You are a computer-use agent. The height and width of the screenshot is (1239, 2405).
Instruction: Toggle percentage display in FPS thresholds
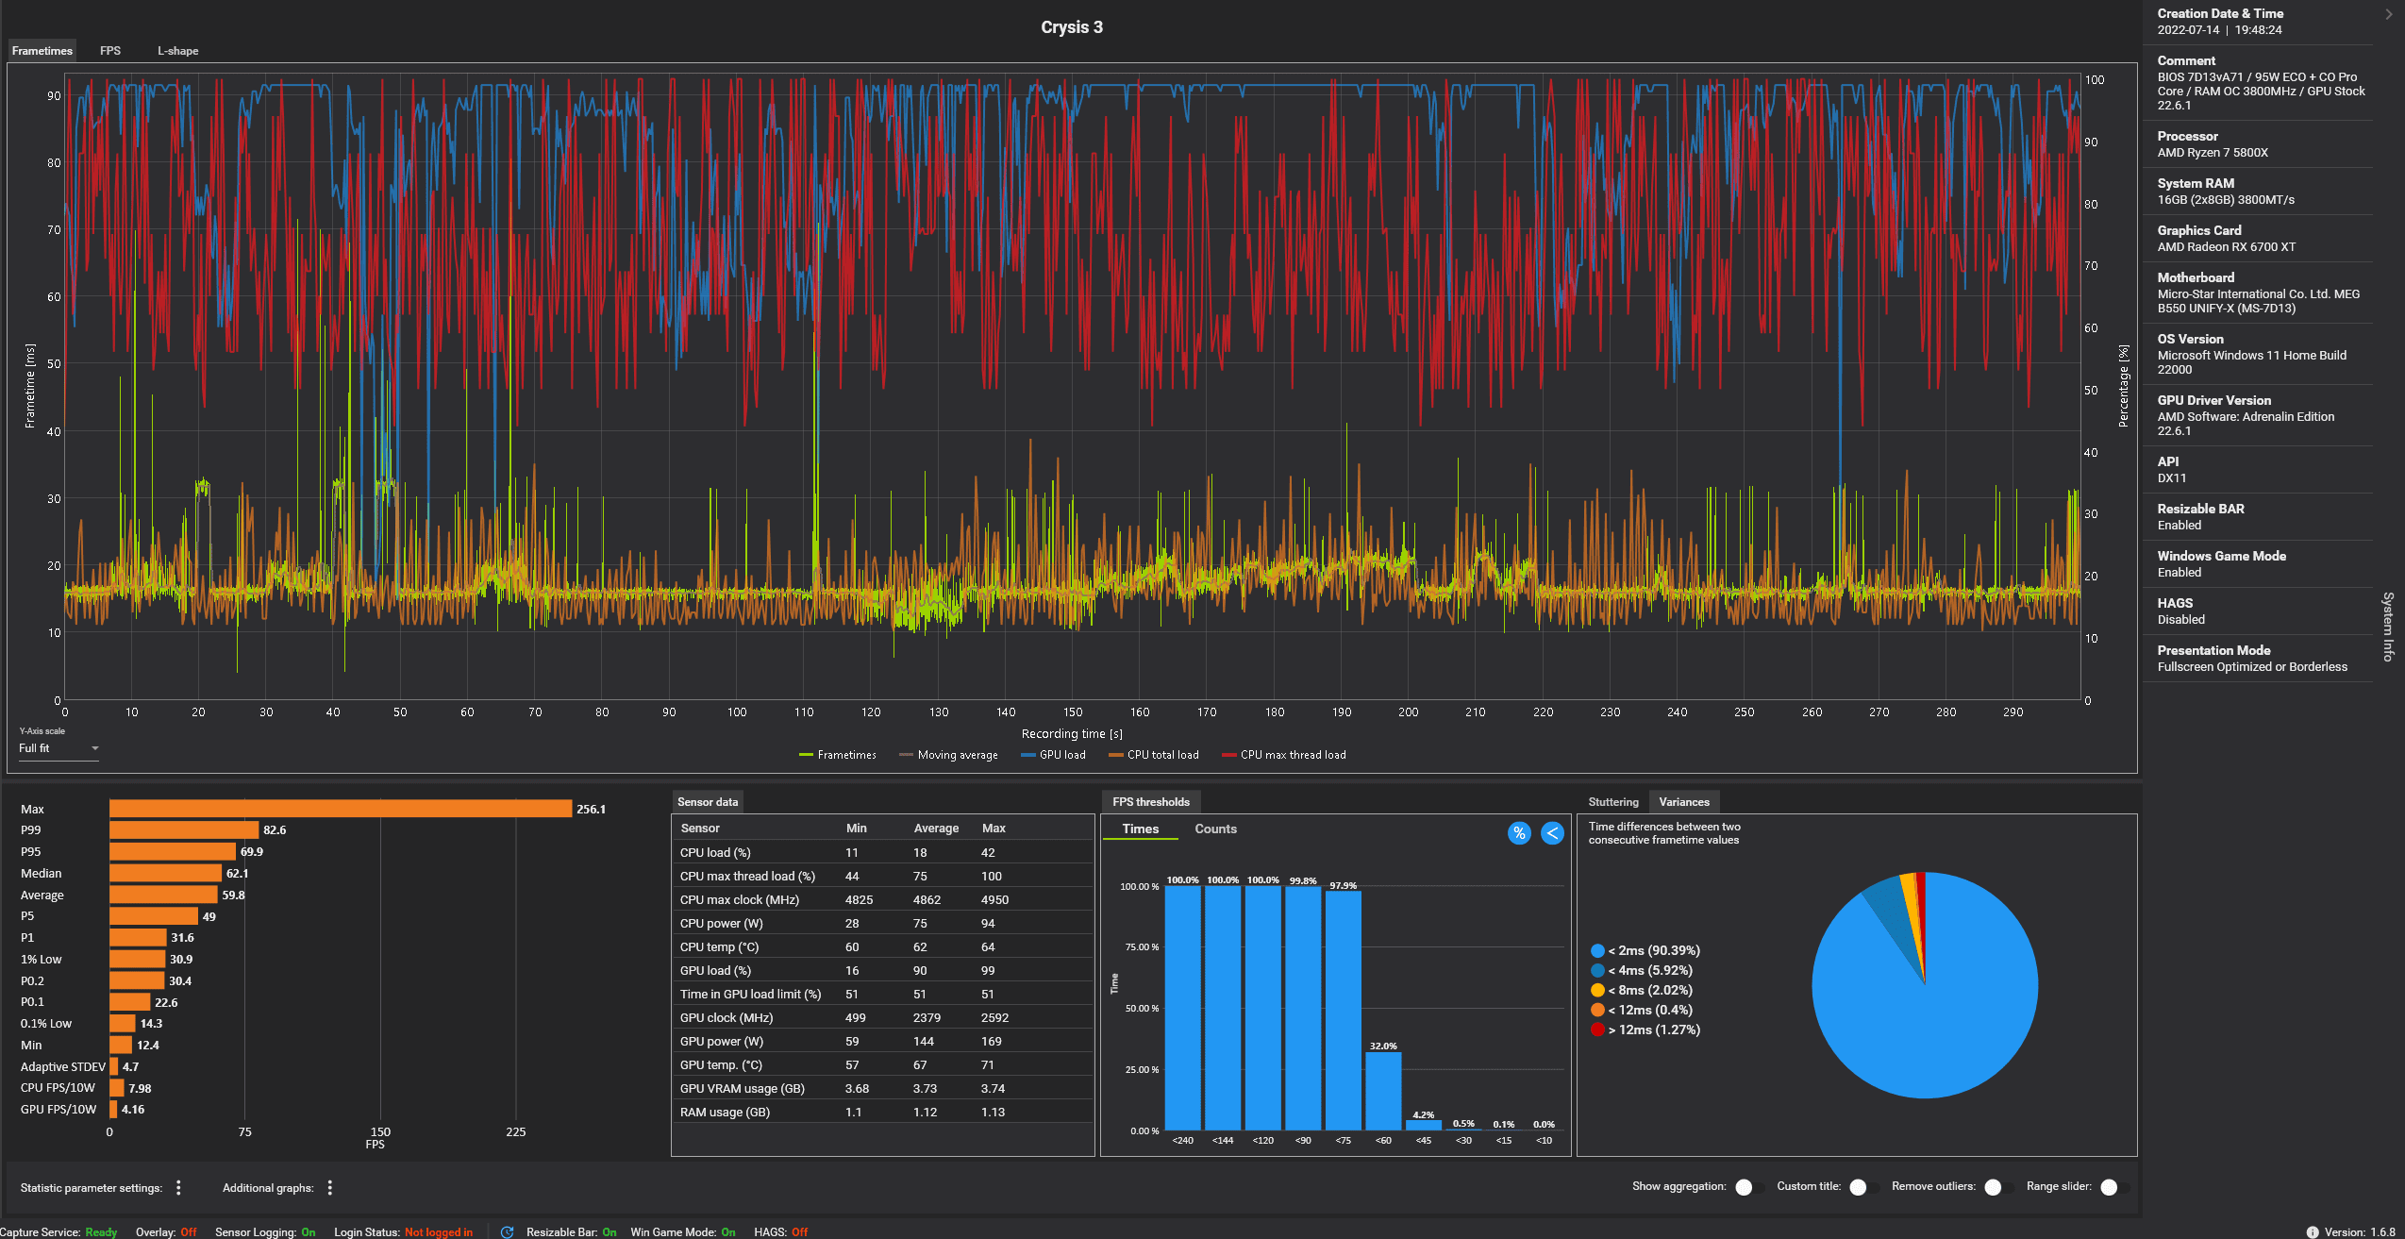point(1518,832)
